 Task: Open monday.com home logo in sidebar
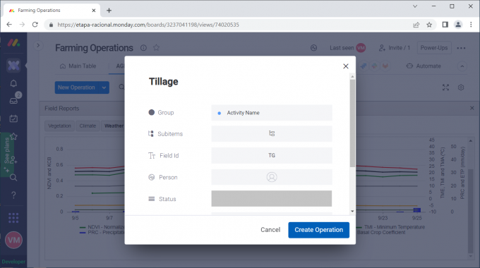13,43
